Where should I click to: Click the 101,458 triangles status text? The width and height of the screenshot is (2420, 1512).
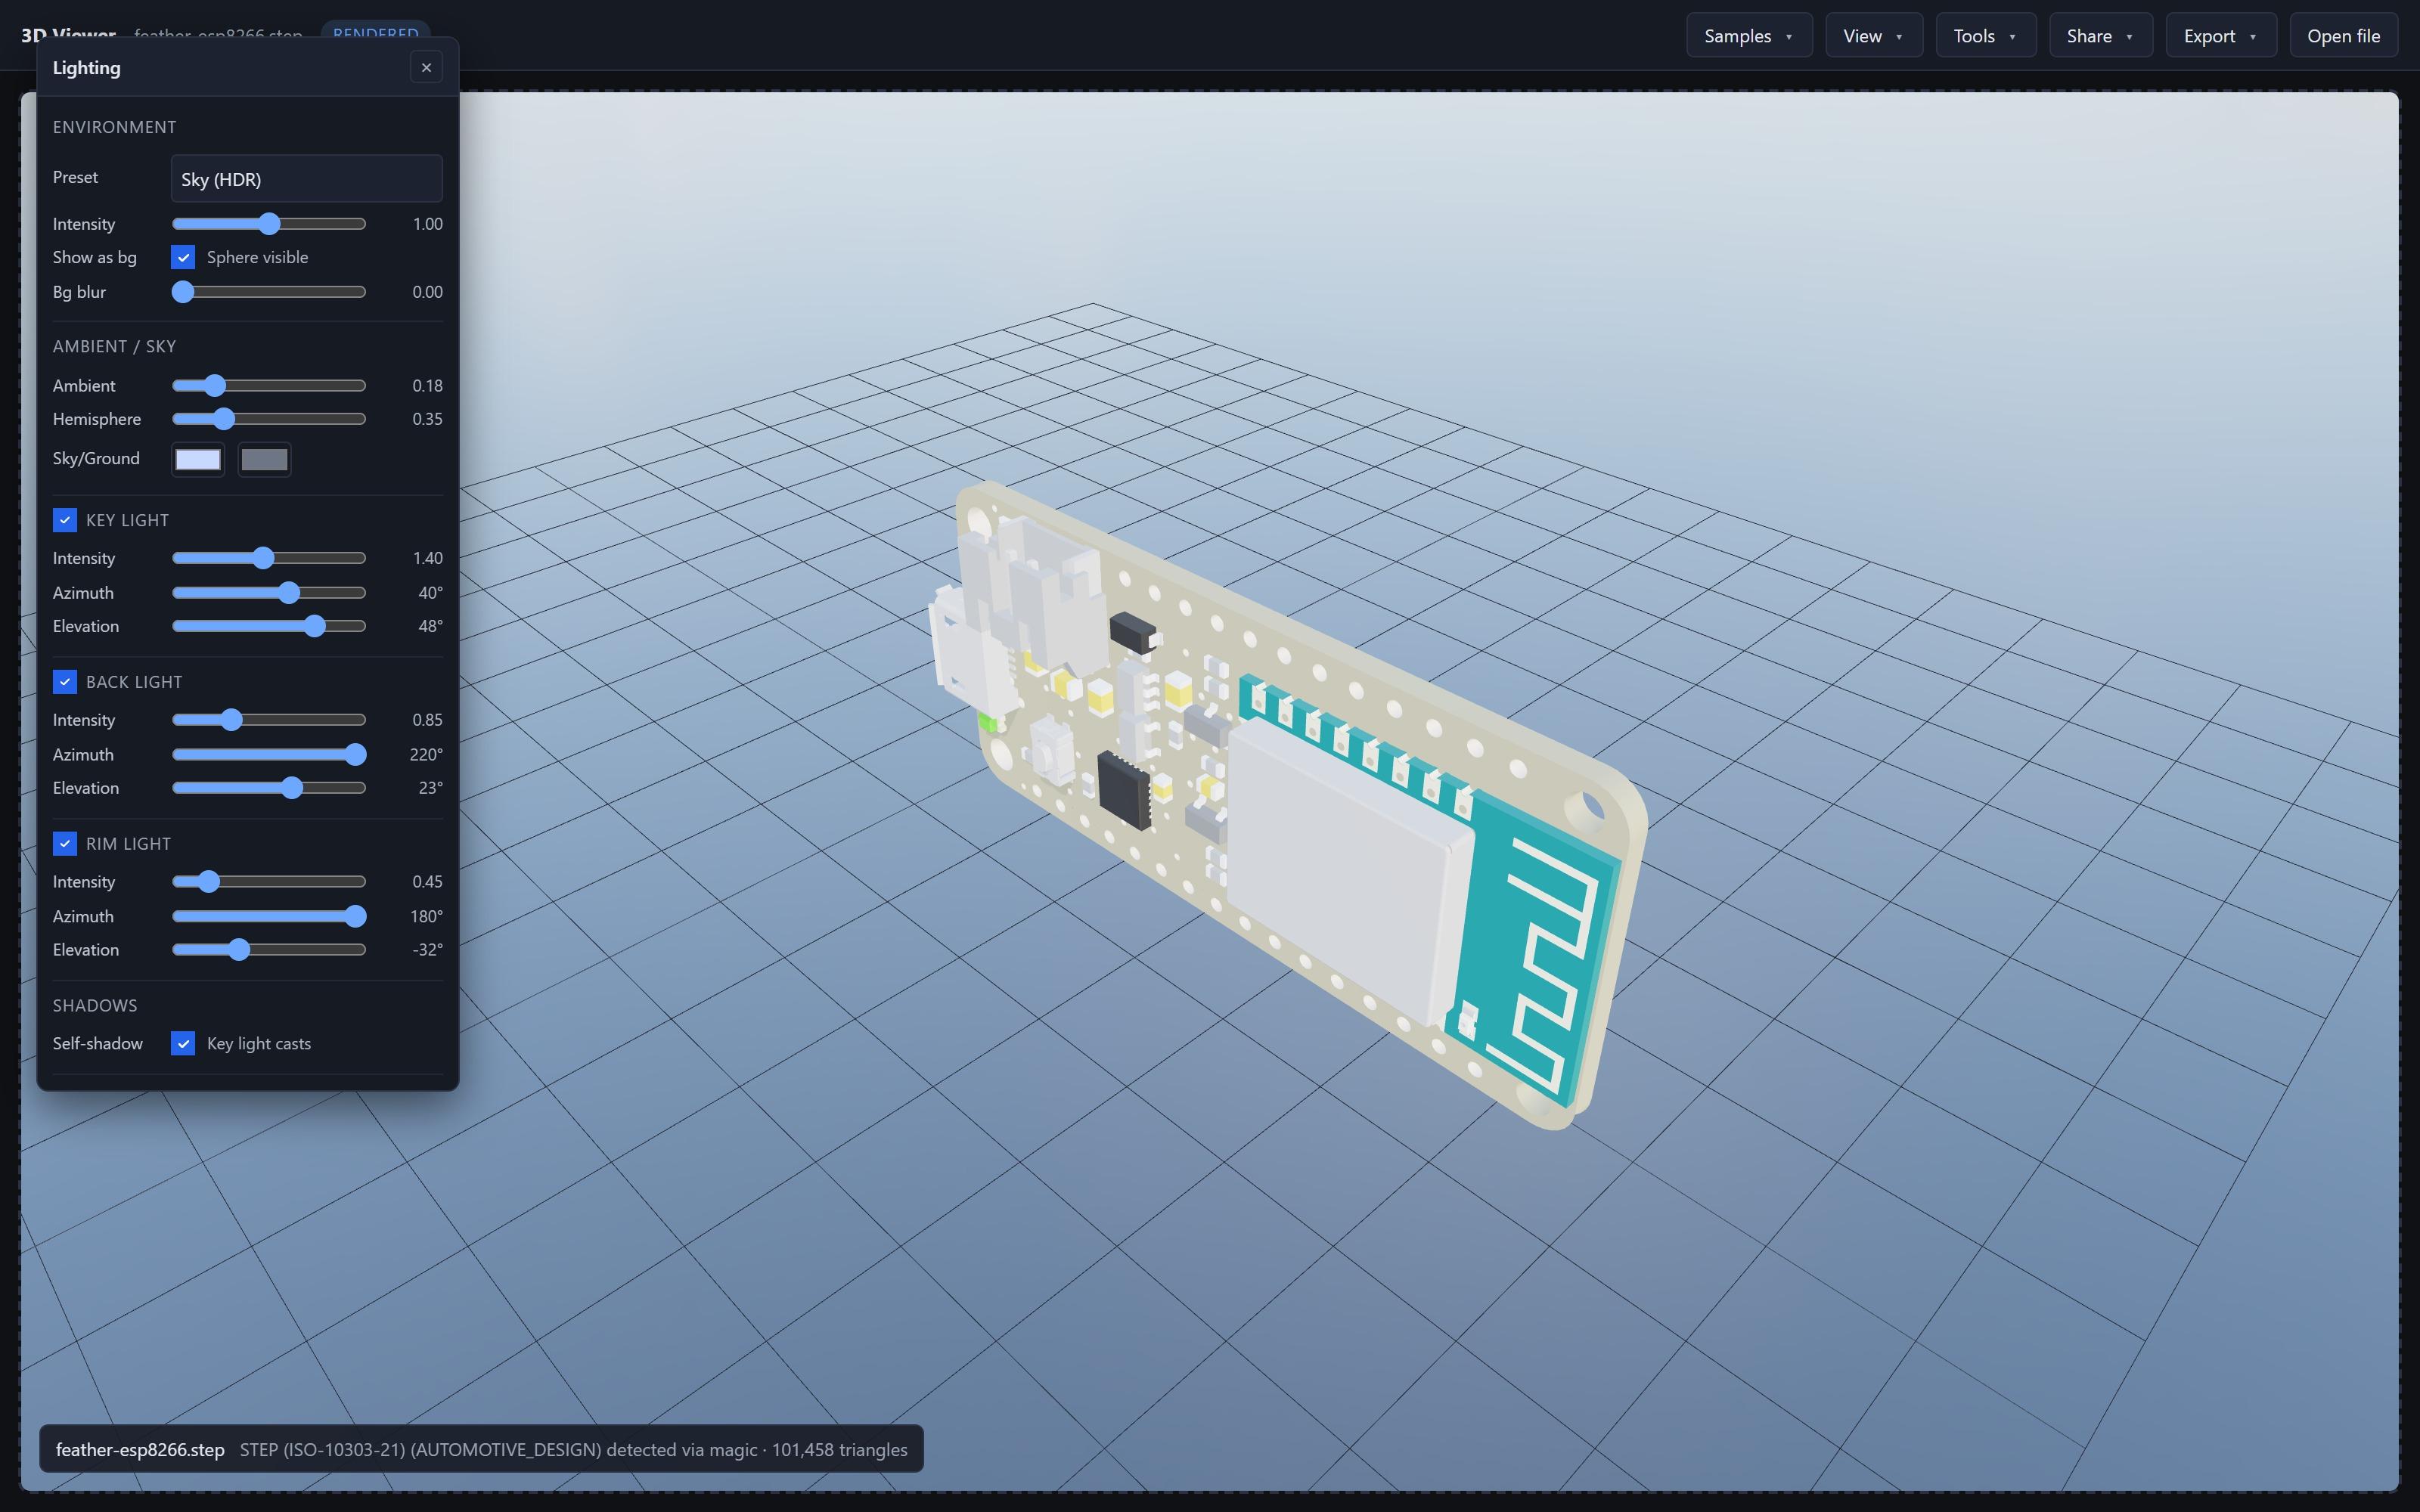839,1450
